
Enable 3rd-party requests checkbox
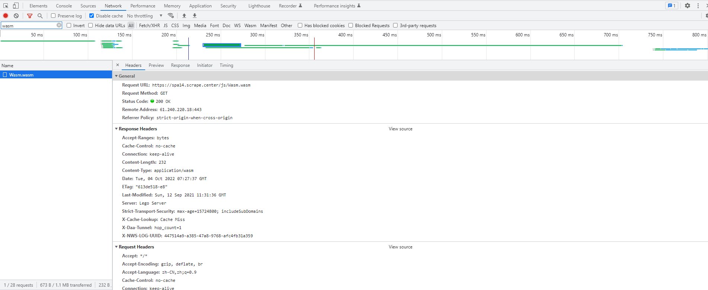[x=395, y=25]
